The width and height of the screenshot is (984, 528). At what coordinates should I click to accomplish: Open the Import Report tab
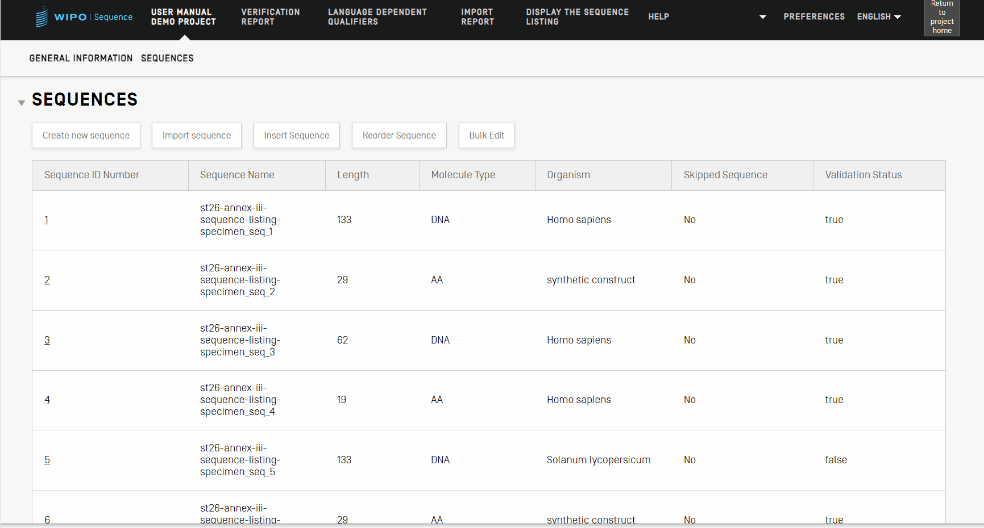(x=477, y=17)
